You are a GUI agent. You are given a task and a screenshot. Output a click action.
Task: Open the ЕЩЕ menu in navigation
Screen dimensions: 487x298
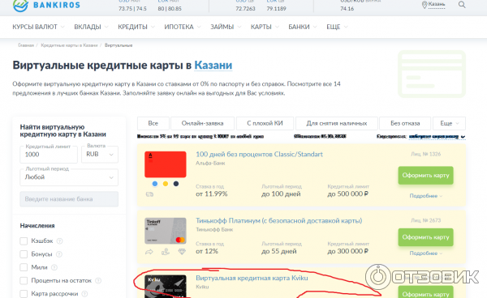(337, 27)
